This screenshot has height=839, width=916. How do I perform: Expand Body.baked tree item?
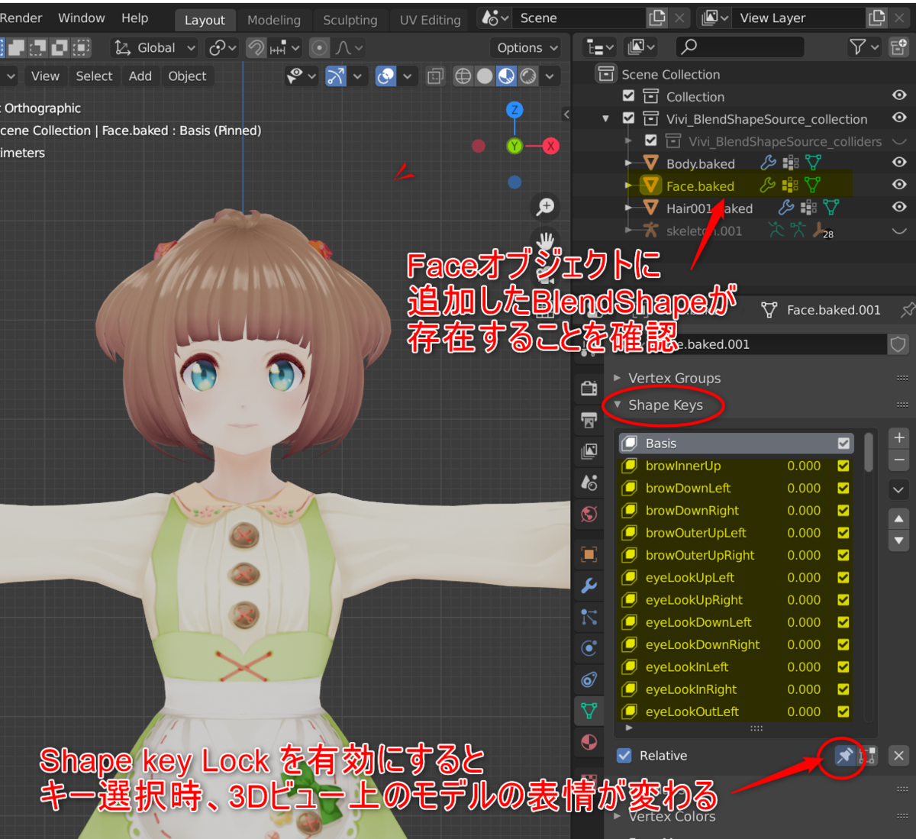[628, 163]
